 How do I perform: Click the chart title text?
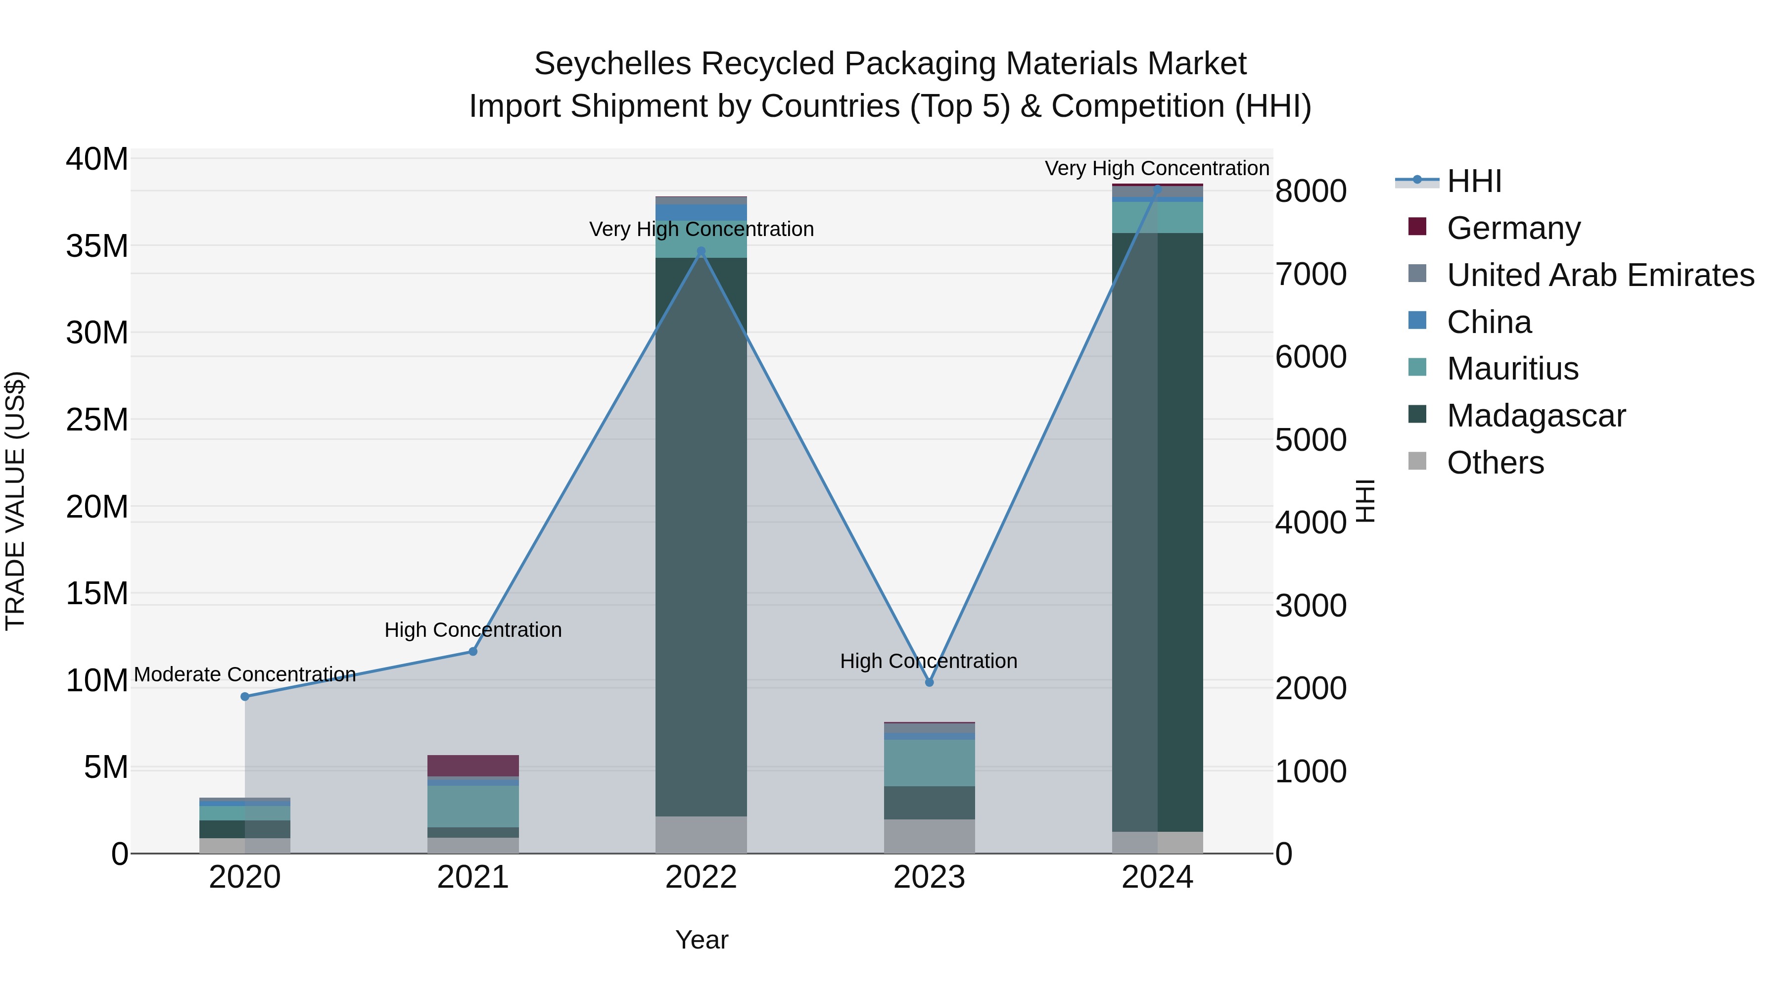890,84
